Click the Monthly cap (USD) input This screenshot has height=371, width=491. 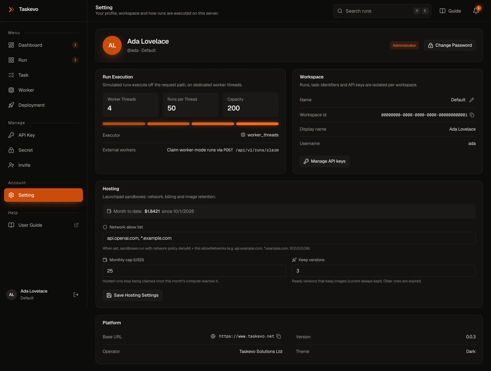[x=194, y=271]
